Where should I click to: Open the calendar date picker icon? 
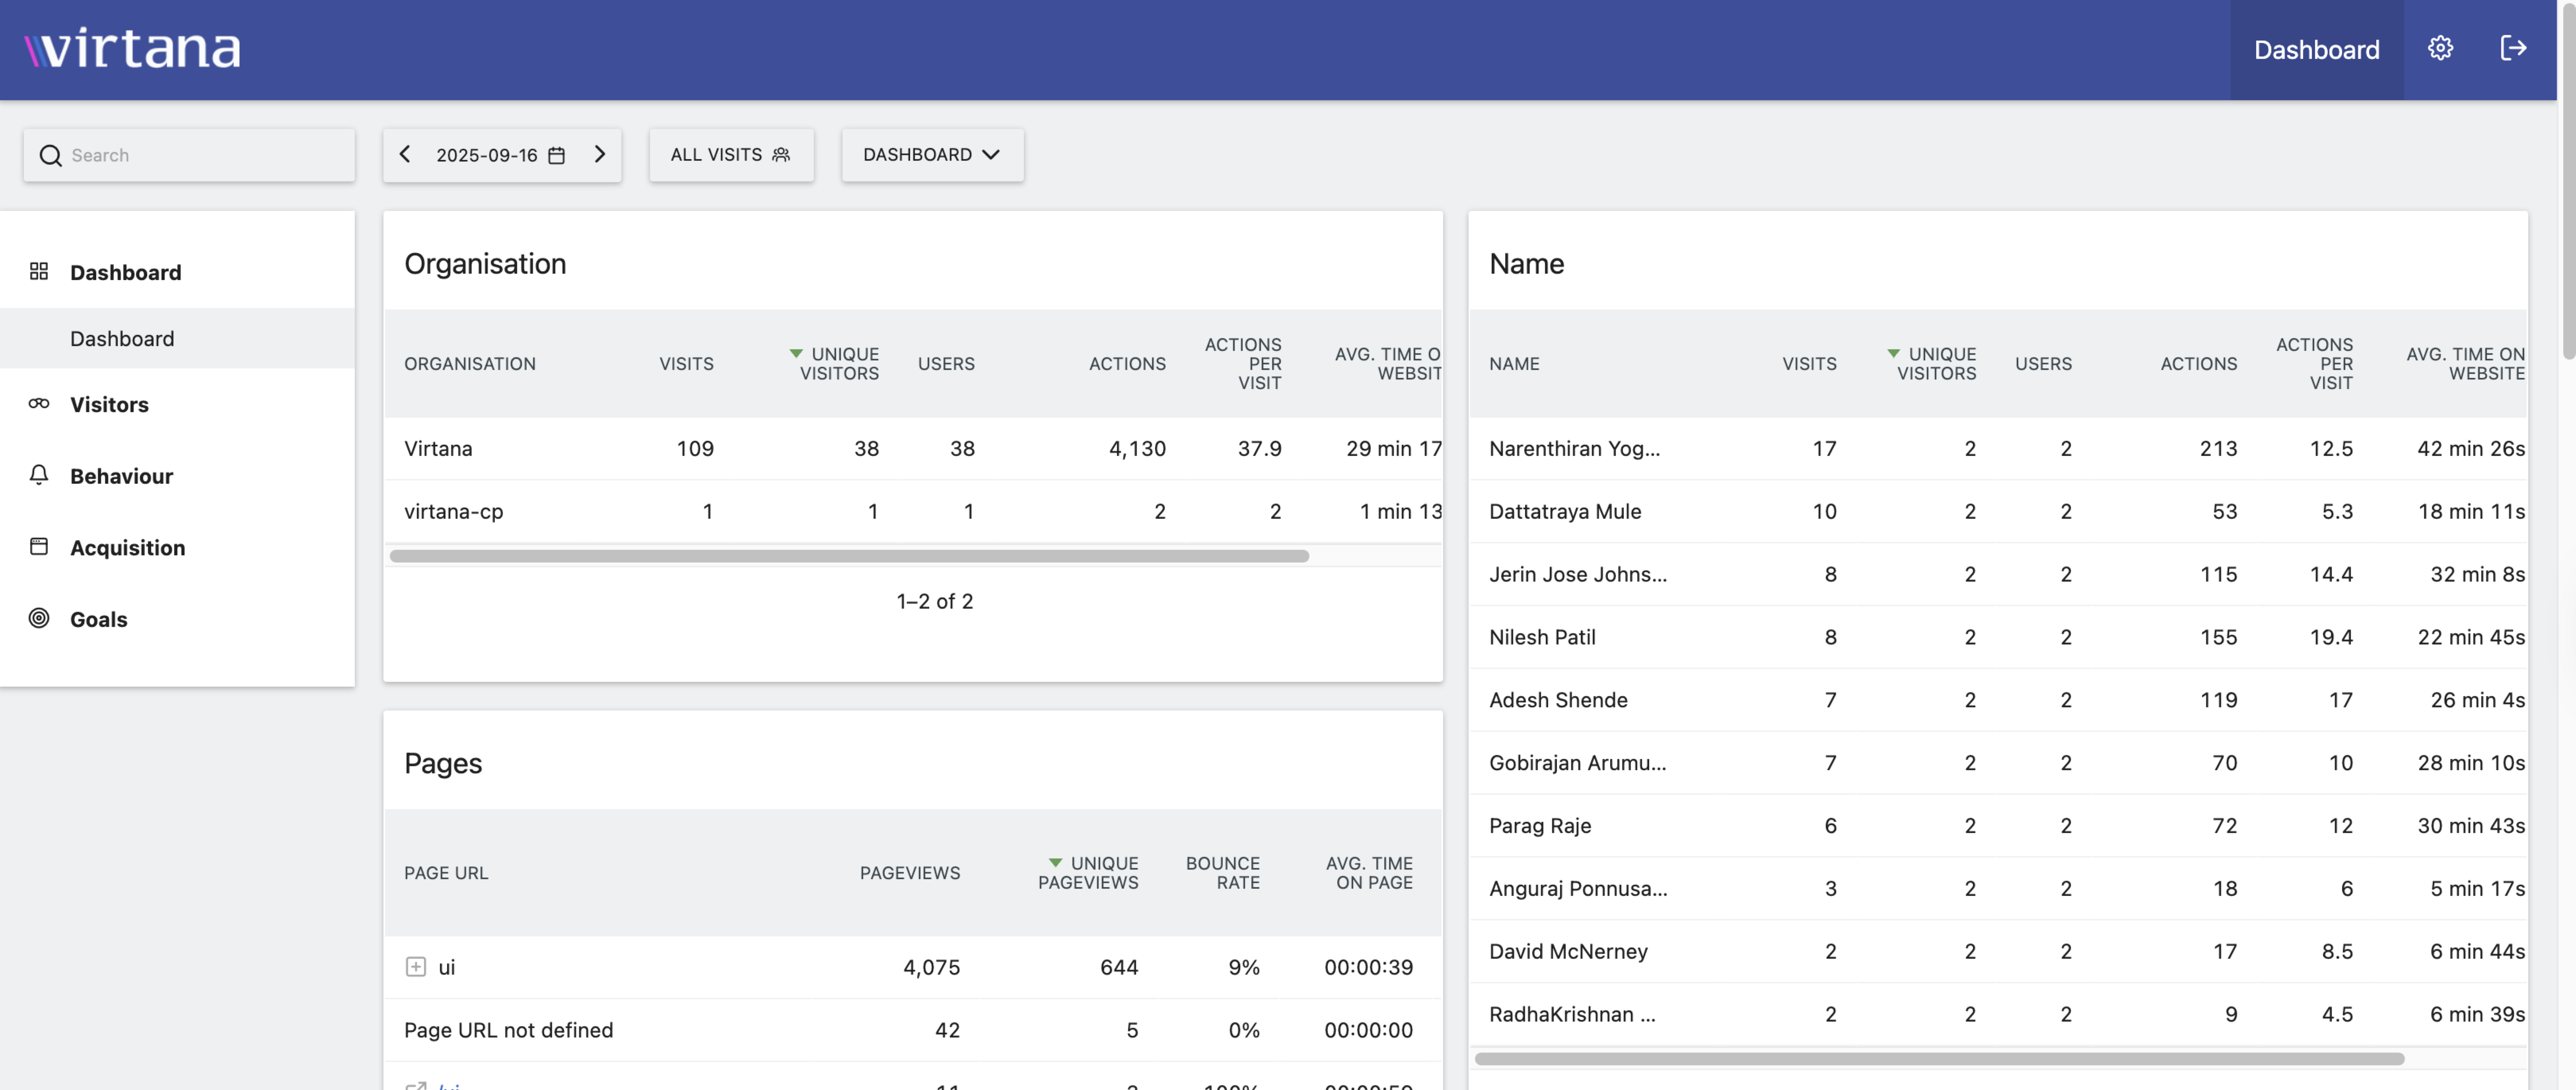(x=557, y=155)
